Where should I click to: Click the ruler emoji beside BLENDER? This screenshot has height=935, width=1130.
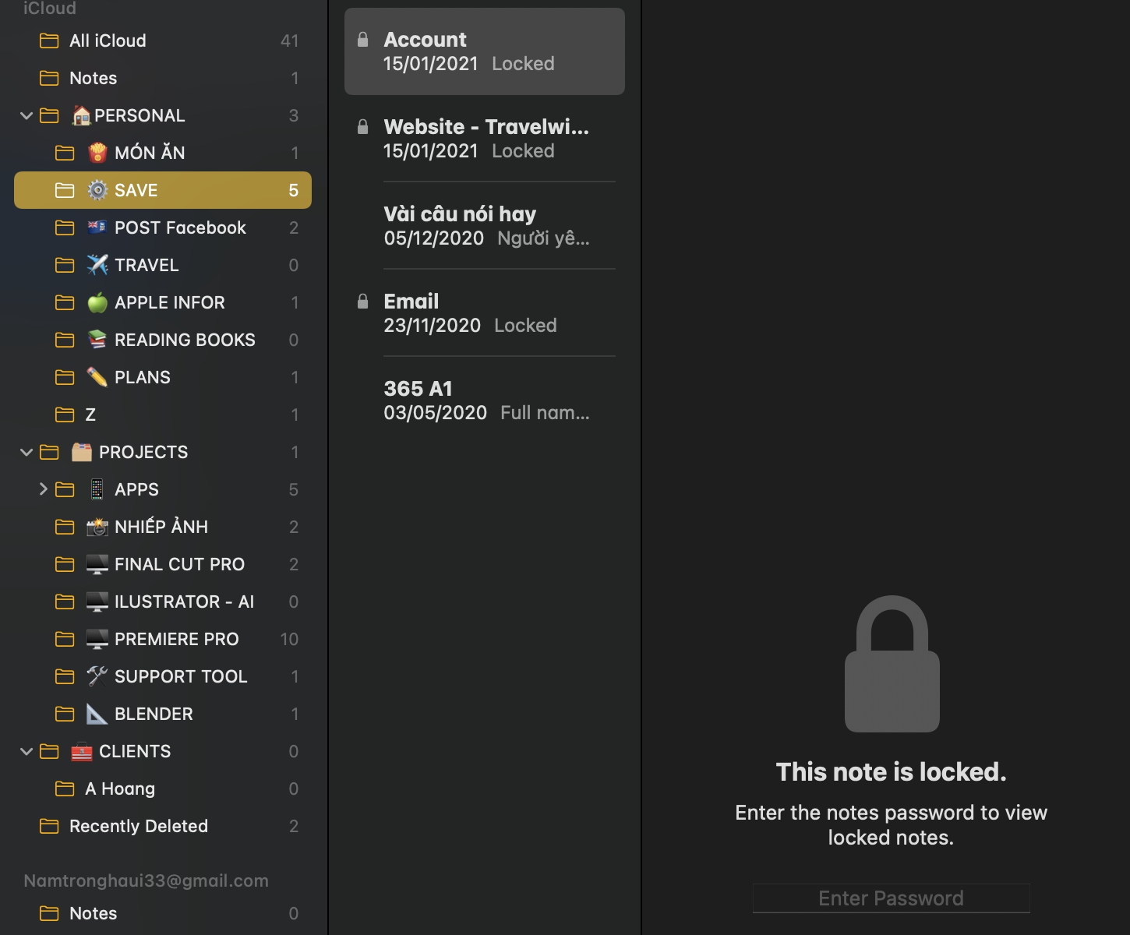point(97,714)
